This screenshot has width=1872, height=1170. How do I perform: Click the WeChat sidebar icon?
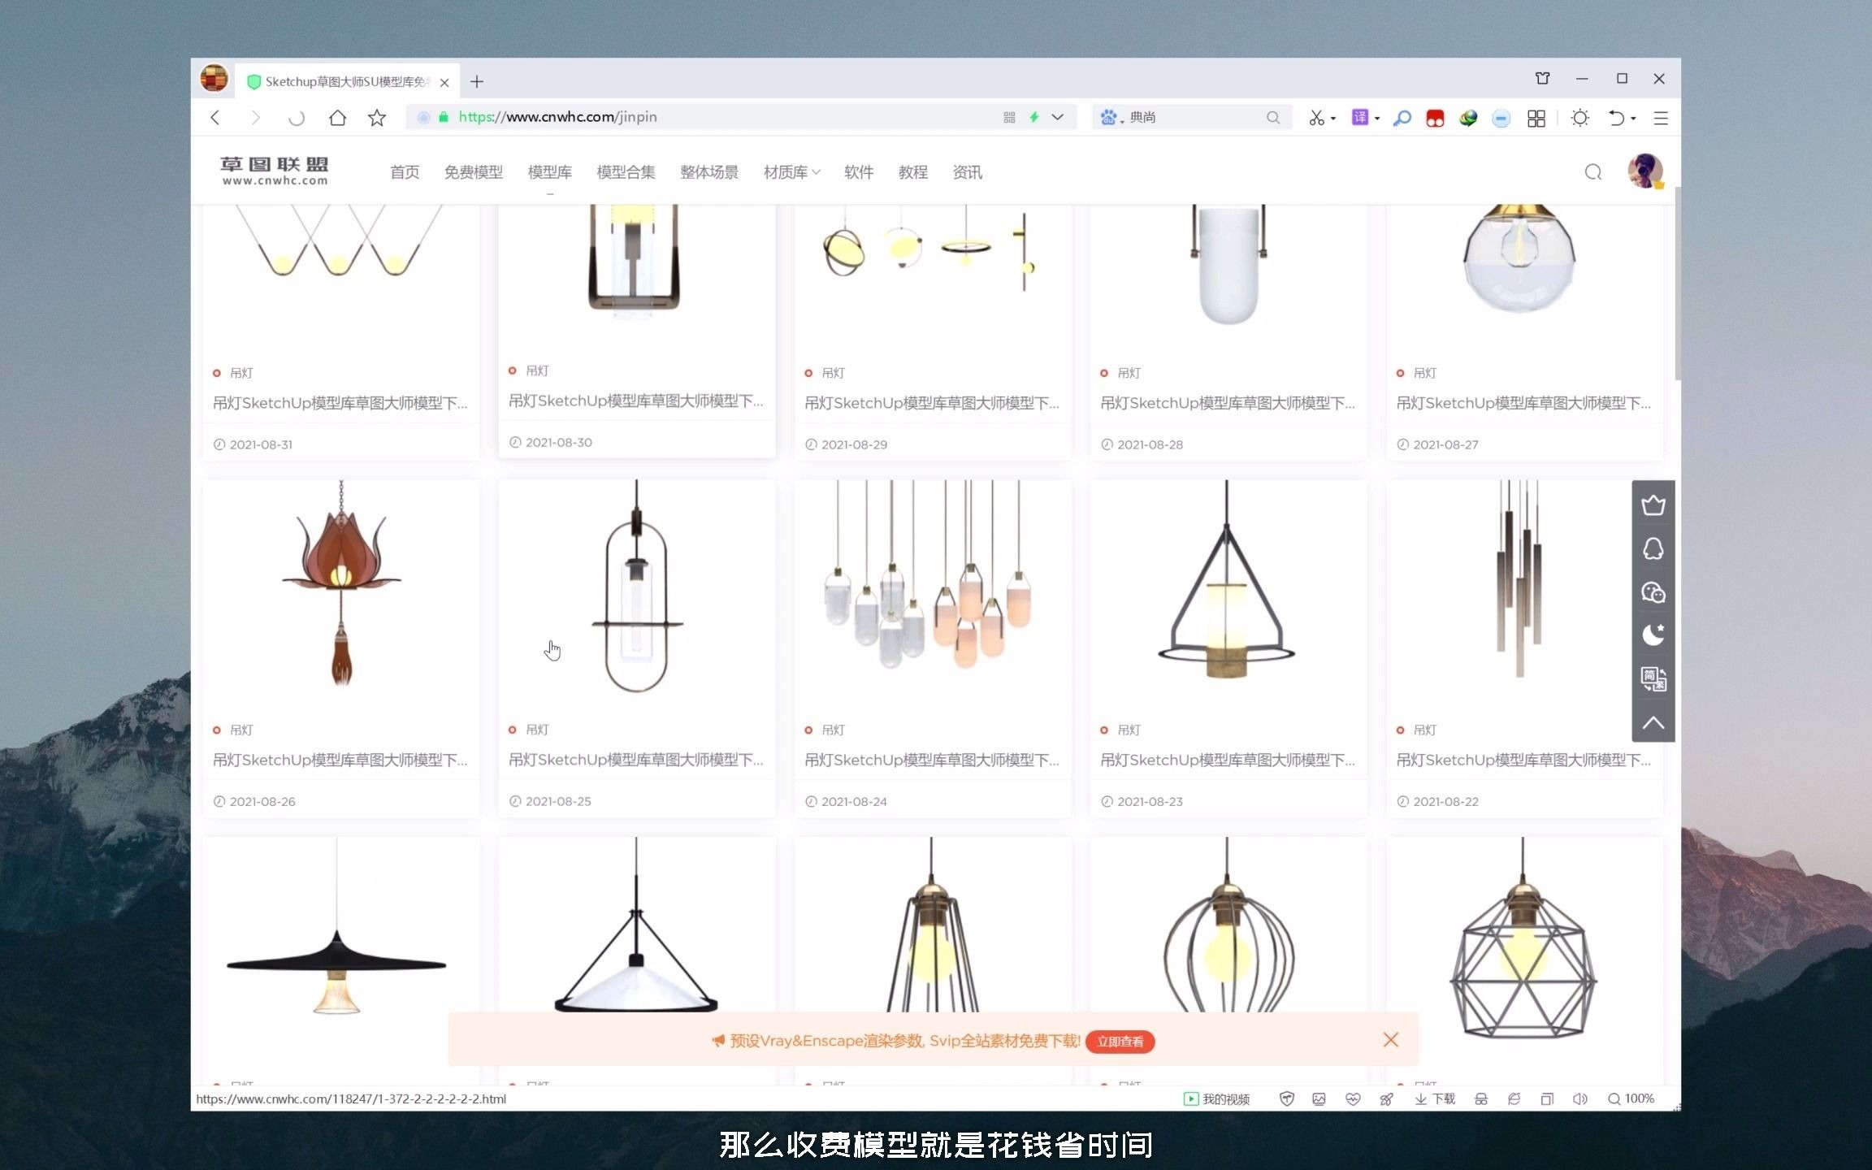[1653, 592]
